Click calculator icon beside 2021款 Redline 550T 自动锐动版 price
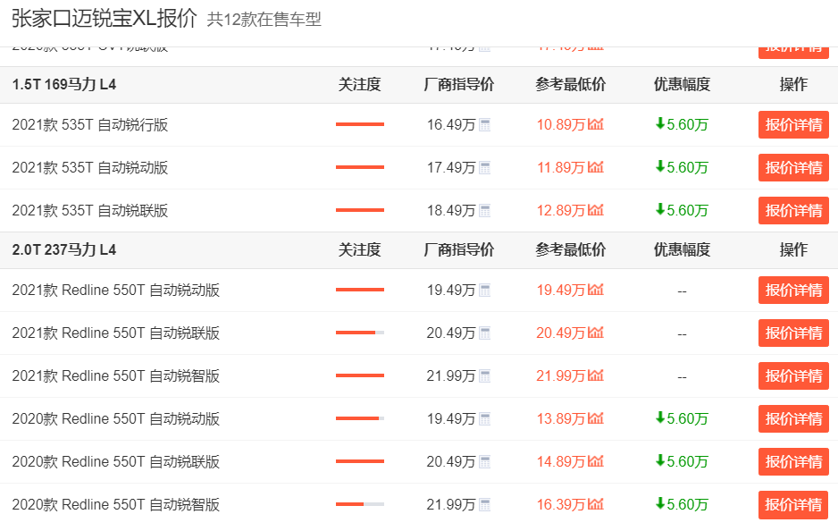 (485, 291)
